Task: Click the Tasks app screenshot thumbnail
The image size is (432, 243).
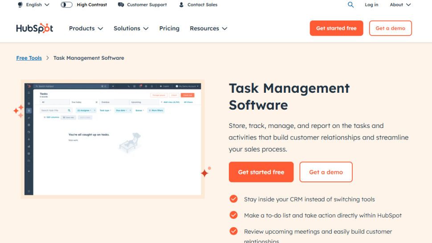Action: 113,139
